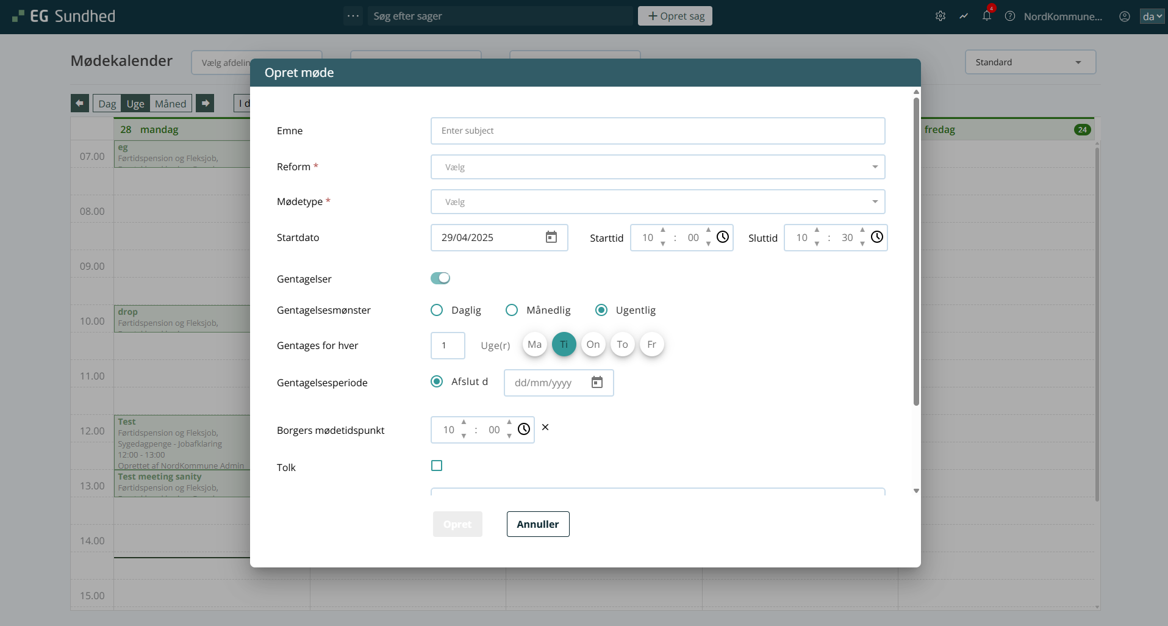Click the Opret sag button
This screenshot has height=626, width=1168.
click(675, 16)
